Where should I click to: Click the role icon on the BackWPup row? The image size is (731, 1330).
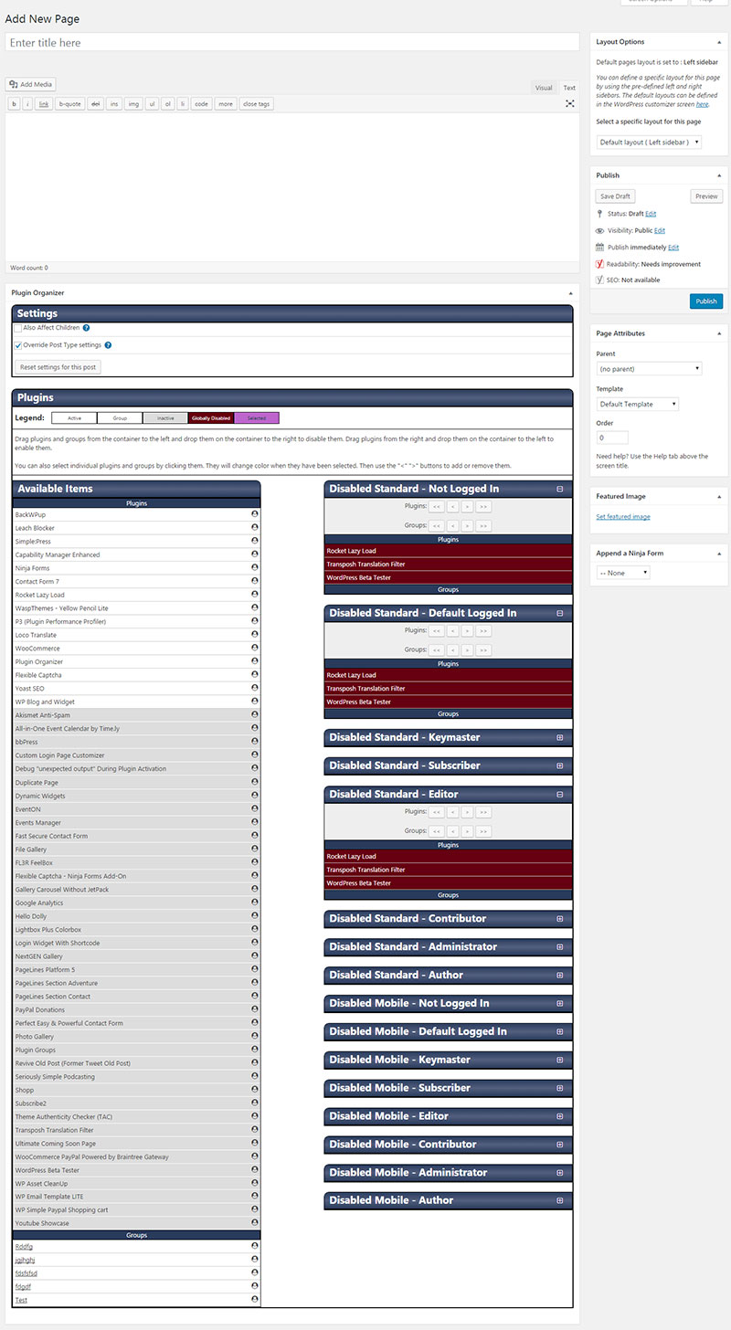[254, 514]
